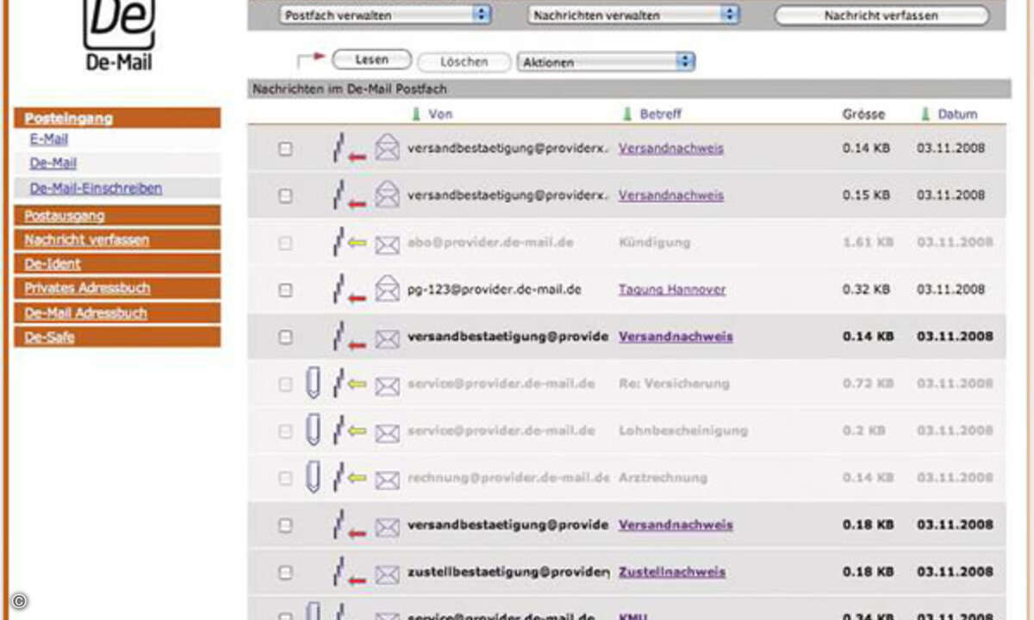Tick the checkbox for Re: Versicherung message
Screen dimensions: 1034x620
(x=285, y=384)
